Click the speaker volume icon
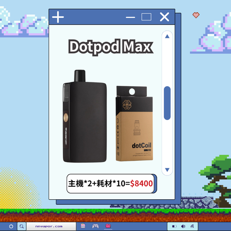The image size is (231, 231). click(x=183, y=226)
